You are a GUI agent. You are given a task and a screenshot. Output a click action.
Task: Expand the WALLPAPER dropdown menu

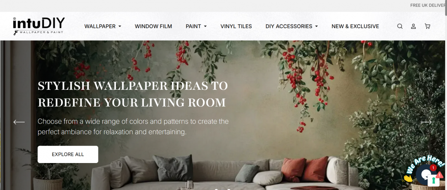pos(103,27)
